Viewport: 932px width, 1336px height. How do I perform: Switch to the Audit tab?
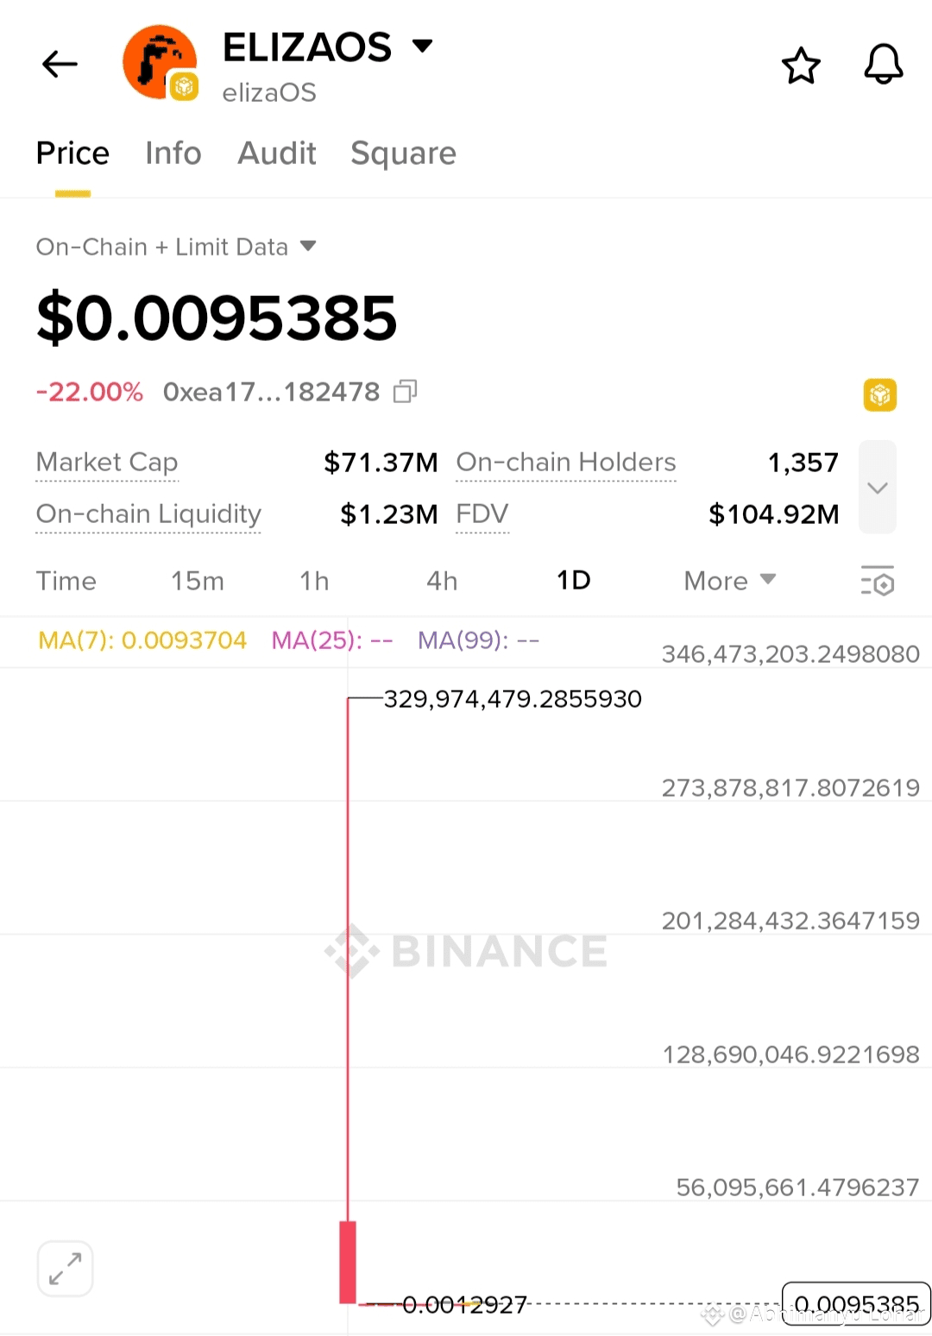[x=276, y=154]
